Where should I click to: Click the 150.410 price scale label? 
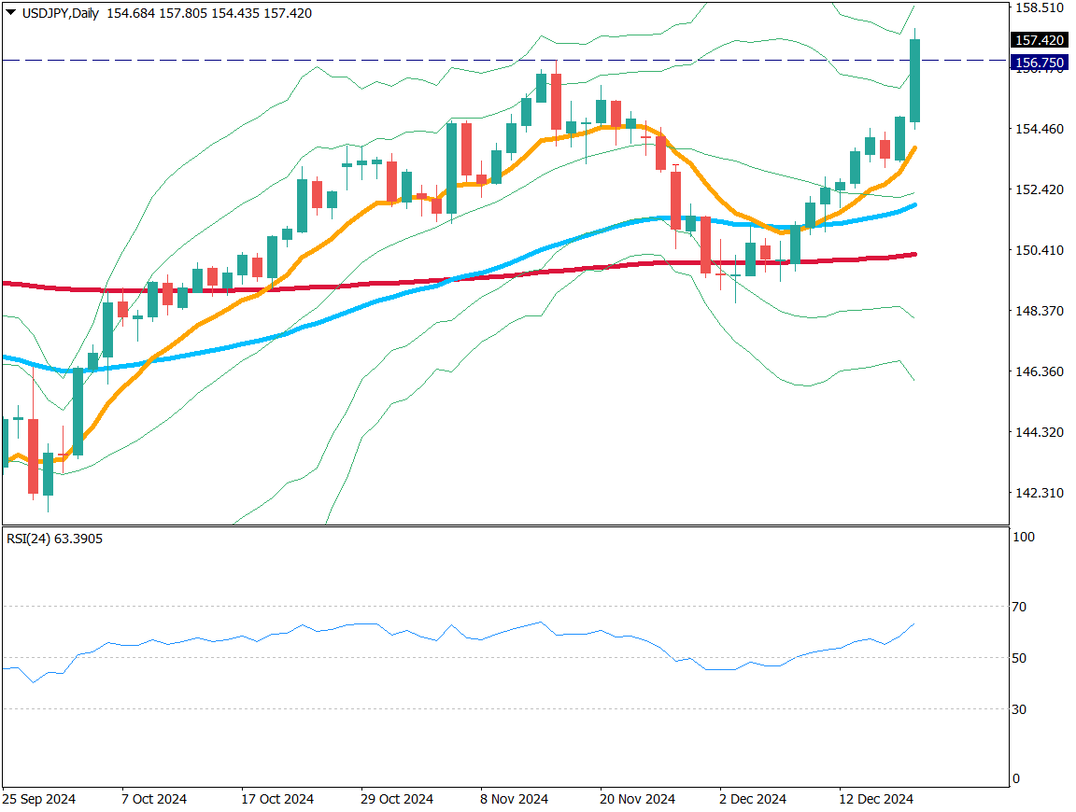(x=1039, y=250)
